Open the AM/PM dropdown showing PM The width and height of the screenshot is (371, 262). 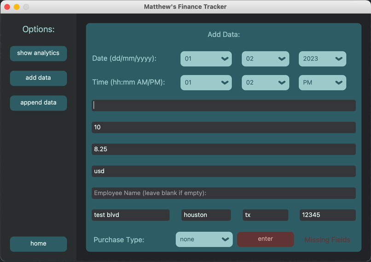point(323,83)
